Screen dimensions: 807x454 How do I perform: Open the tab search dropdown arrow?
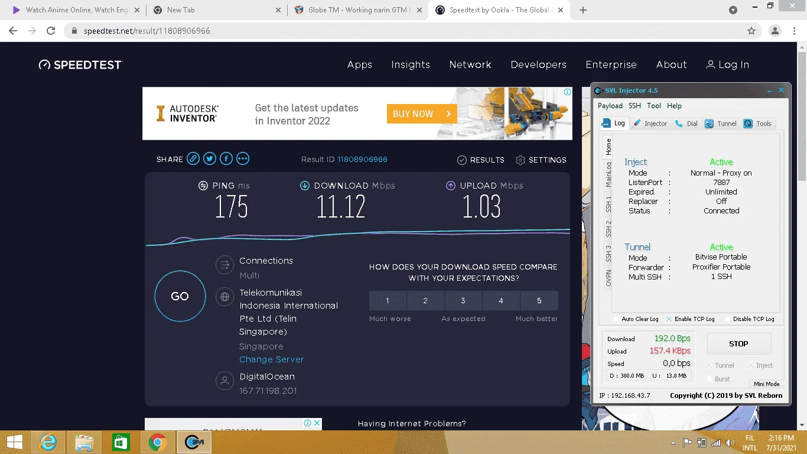pyautogui.click(x=733, y=10)
